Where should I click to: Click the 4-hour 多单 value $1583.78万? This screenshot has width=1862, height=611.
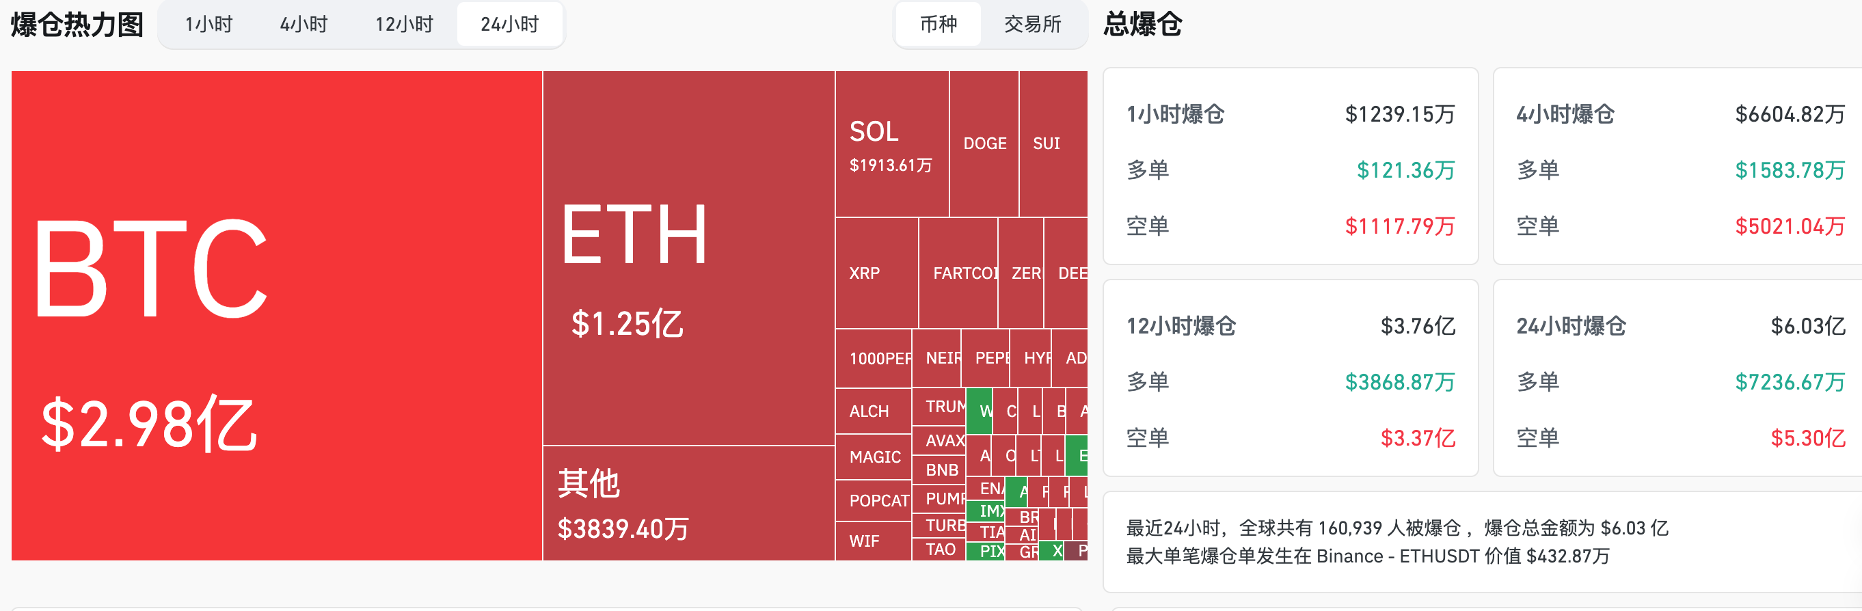[x=1790, y=170]
